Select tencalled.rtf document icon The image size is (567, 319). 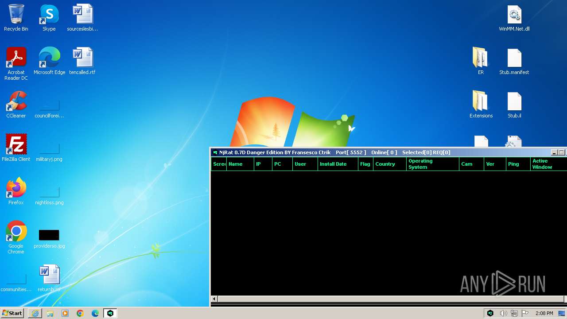[x=82, y=62]
